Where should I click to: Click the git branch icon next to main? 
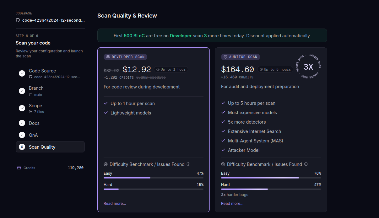(x=30, y=94)
